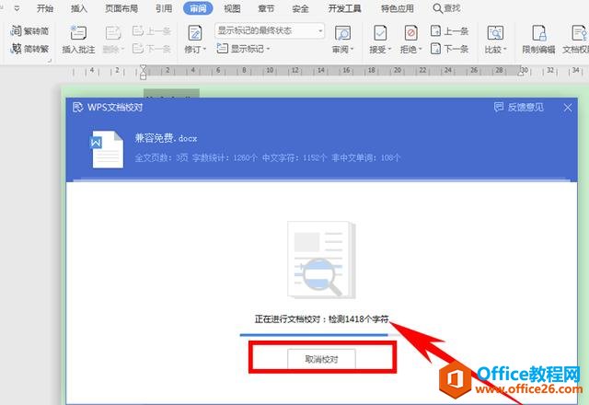The image size is (589, 405).
Task: Go to next comment 下一条
Action: [x=152, y=49]
